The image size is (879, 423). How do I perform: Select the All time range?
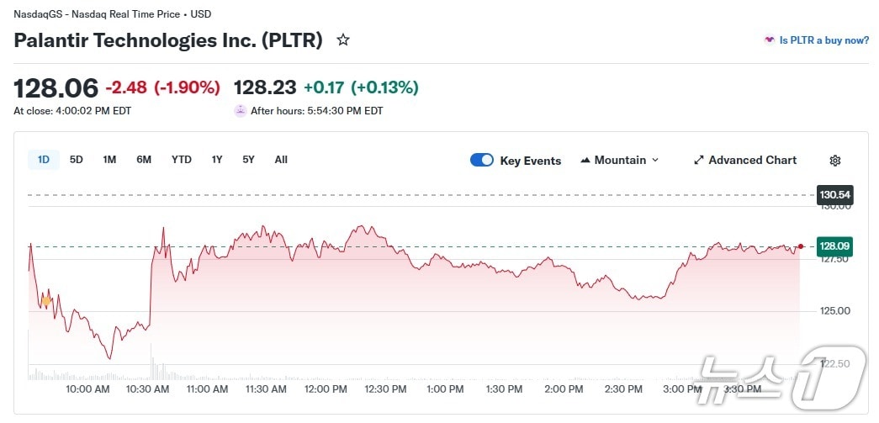tap(281, 160)
